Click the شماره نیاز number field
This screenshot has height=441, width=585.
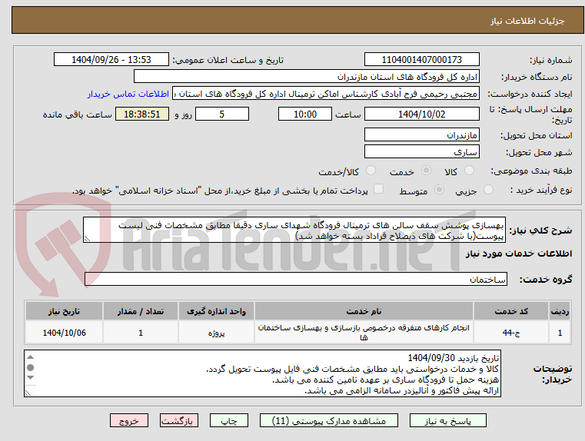click(x=421, y=60)
